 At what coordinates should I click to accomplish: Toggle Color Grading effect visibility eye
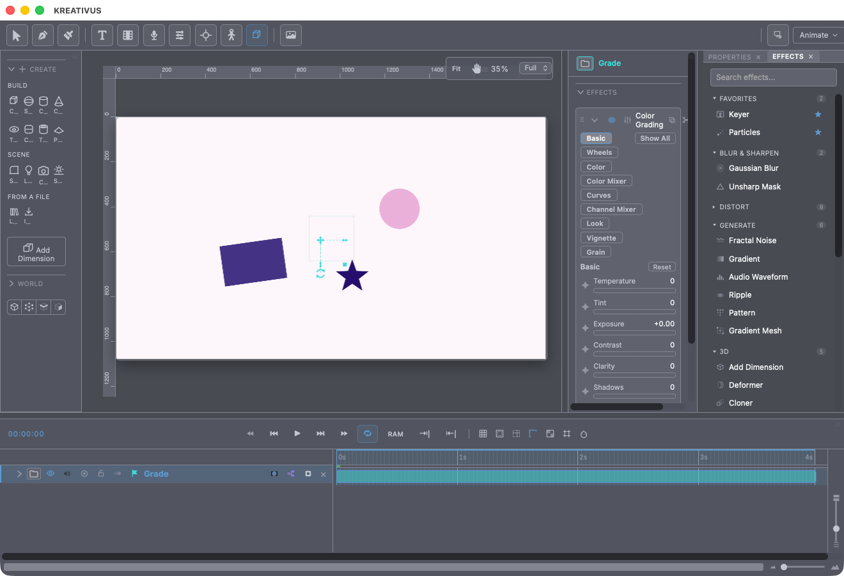(612, 120)
